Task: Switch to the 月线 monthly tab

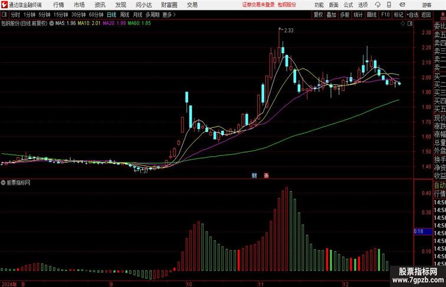Action: [137, 15]
